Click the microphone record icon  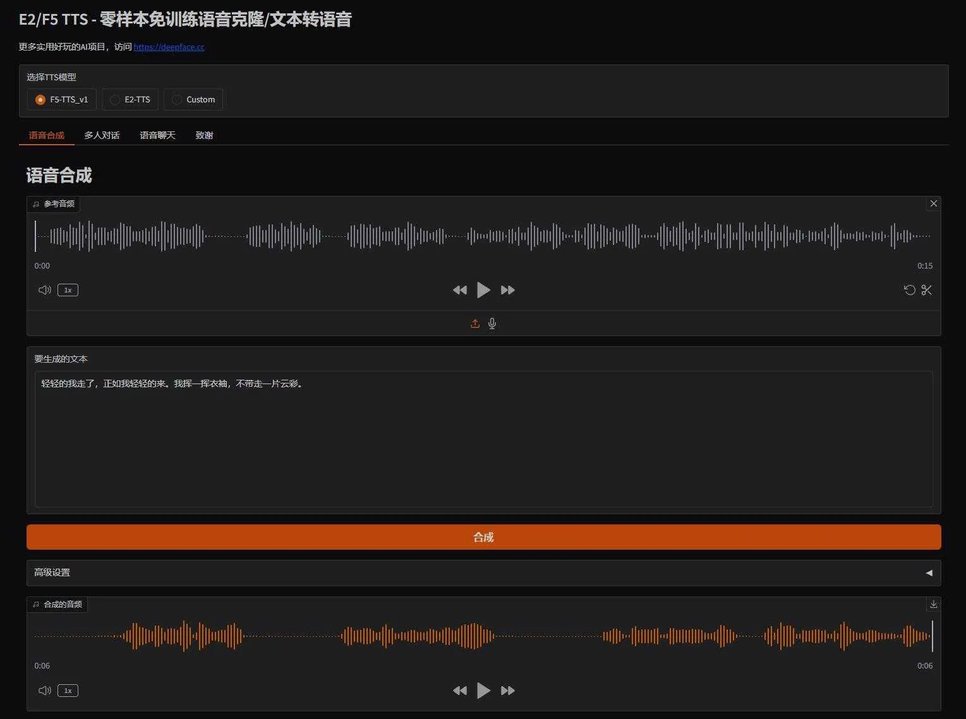click(x=492, y=323)
